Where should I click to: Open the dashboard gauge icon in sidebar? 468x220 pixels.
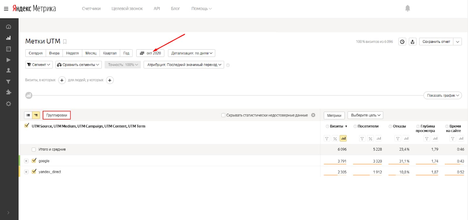(8, 27)
